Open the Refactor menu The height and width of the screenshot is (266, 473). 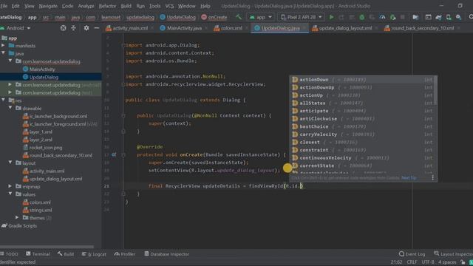[x=107, y=6]
